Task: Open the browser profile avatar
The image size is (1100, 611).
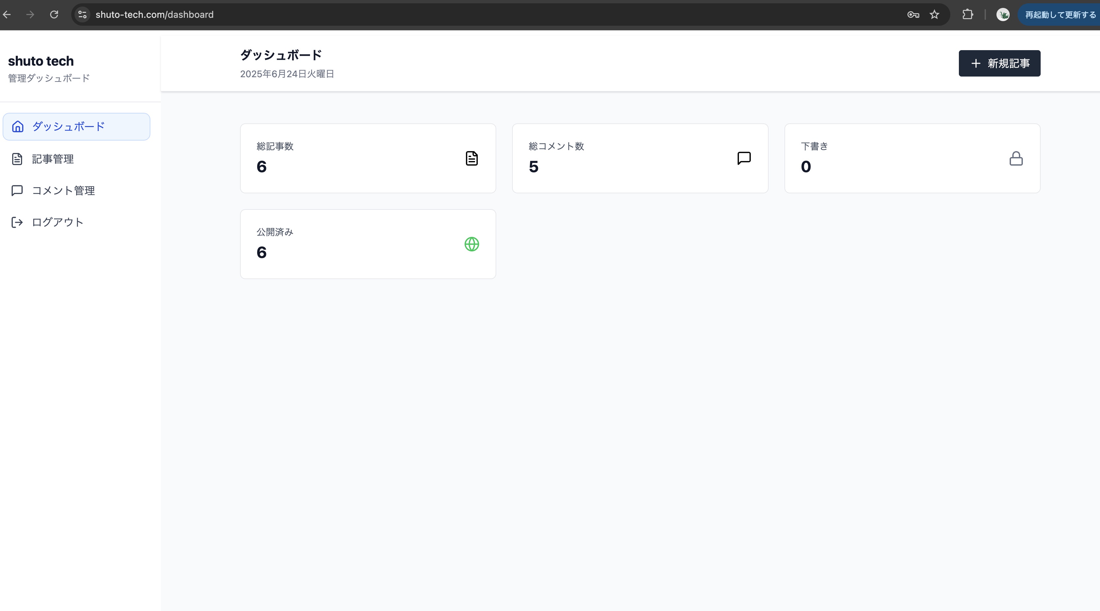Action: (x=1003, y=15)
